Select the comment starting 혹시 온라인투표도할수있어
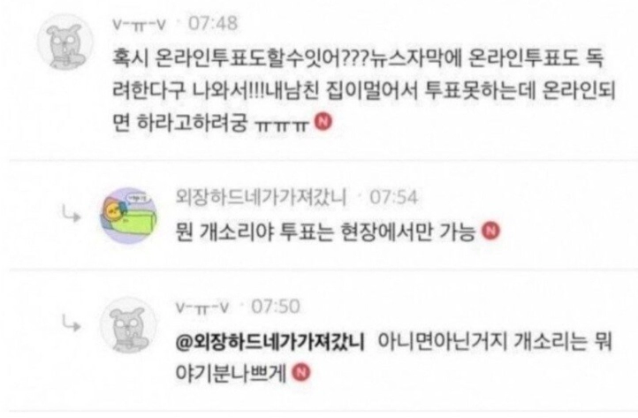Image resolution: width=638 pixels, height=418 pixels. tap(364, 91)
